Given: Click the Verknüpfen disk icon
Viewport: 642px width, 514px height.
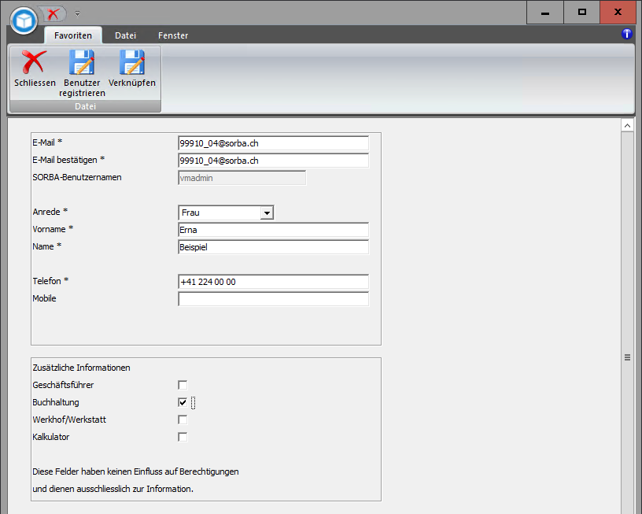Looking at the screenshot, I should 132,62.
